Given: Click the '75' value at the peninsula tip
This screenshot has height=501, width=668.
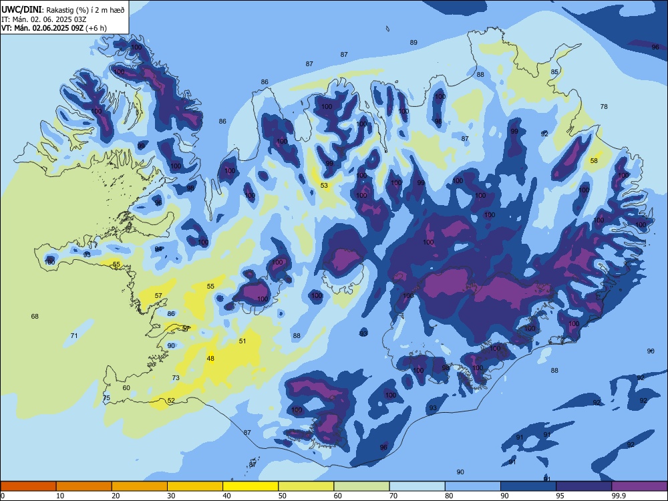Looking at the screenshot, I should pos(106,398).
